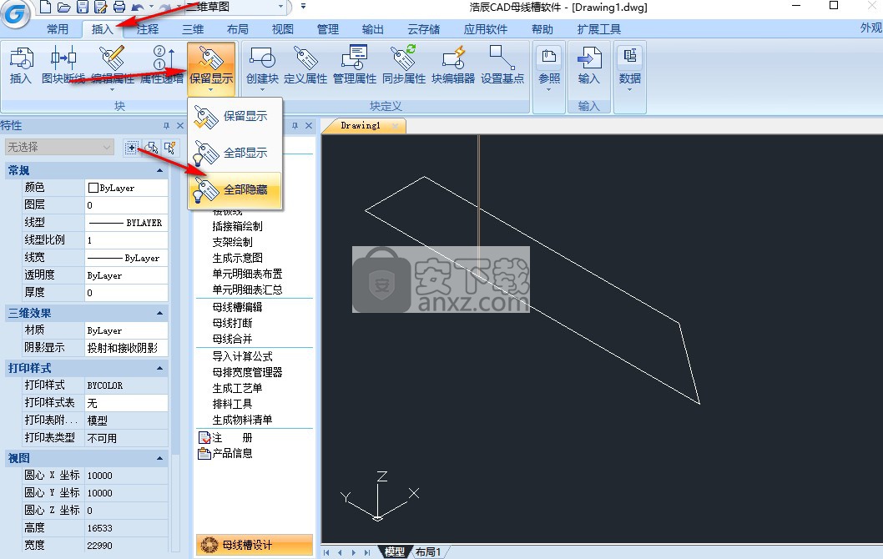Click the 创建块 tool
Screen dimensions: 883x559
[x=262, y=68]
